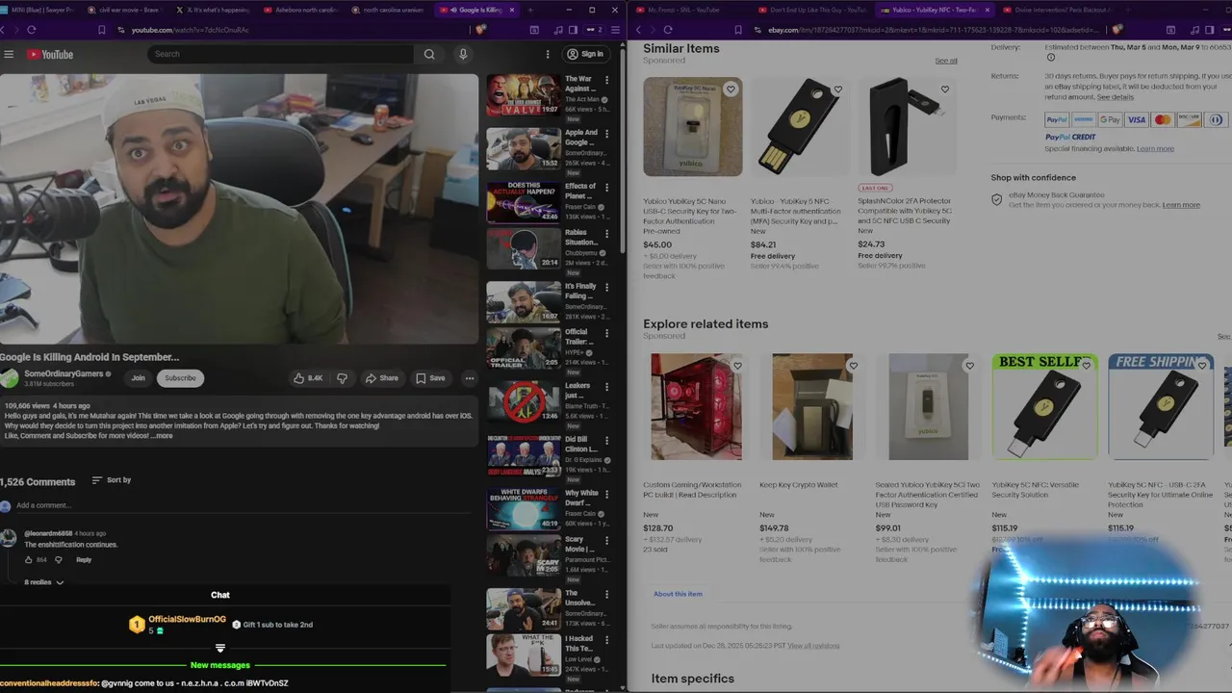1232x693 pixels.
Task: Watchlist heart on YubiKey 5C Nano item
Action: [x=731, y=90]
